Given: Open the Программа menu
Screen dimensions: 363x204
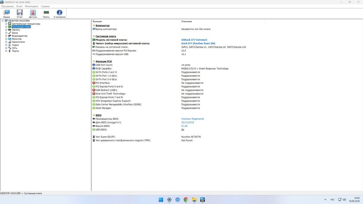Looking at the screenshot, I should [x=7, y=6].
